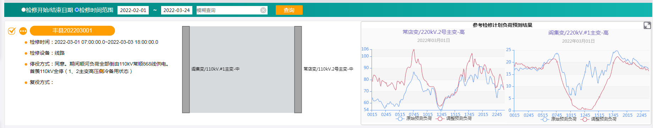Click the right gray busbar of 常店变/110kV.2号主变-中
653x128 pixels.
(x=298, y=69)
